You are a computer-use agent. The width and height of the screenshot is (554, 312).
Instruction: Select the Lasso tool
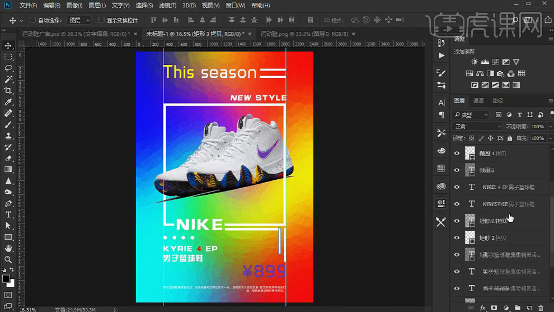coord(8,68)
